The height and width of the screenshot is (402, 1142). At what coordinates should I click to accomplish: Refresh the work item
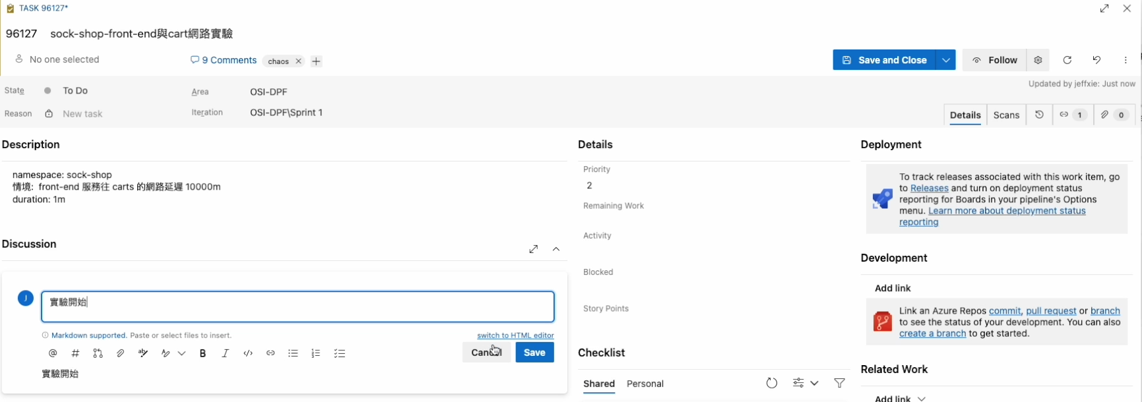click(x=1067, y=60)
